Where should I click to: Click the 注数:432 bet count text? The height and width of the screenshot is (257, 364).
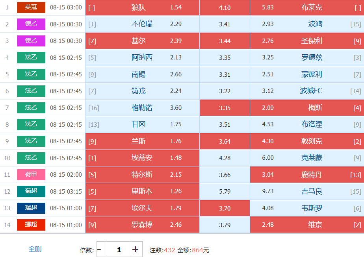click(x=162, y=250)
